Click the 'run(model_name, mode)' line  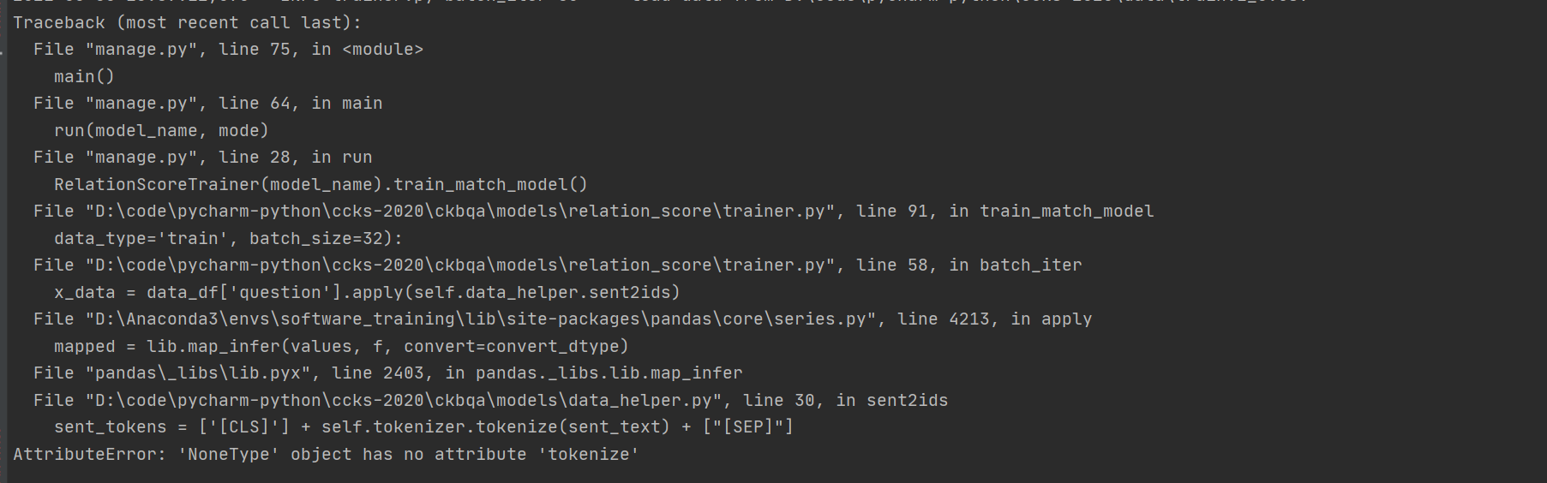[x=161, y=131]
